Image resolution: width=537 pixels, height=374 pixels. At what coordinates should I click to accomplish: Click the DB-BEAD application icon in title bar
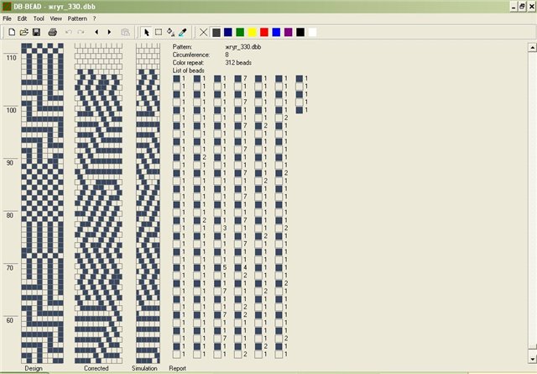[7, 6]
